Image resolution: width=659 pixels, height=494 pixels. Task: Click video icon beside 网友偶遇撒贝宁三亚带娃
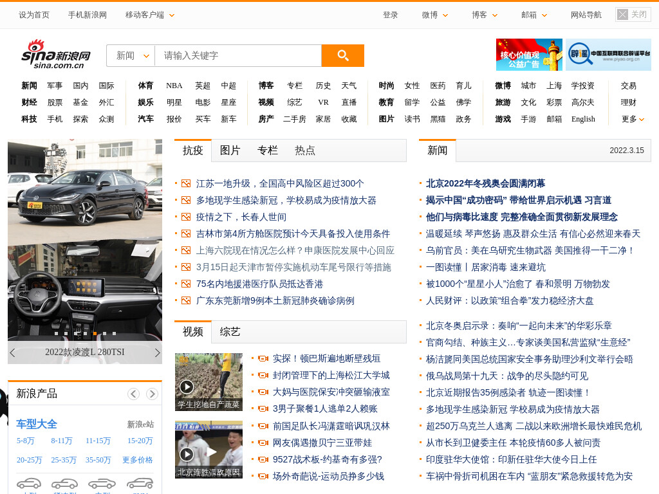(x=263, y=443)
